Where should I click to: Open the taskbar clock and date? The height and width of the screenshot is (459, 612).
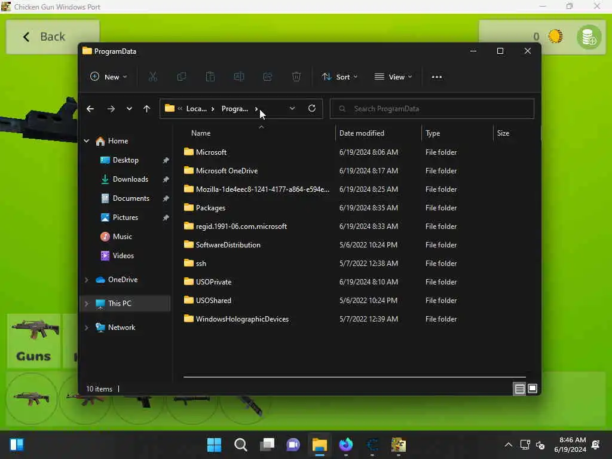point(570,445)
